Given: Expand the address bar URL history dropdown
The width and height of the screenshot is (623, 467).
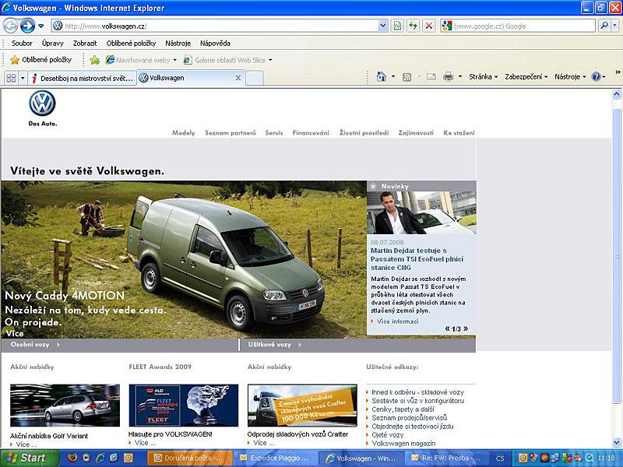Looking at the screenshot, I should pyautogui.click(x=382, y=26).
